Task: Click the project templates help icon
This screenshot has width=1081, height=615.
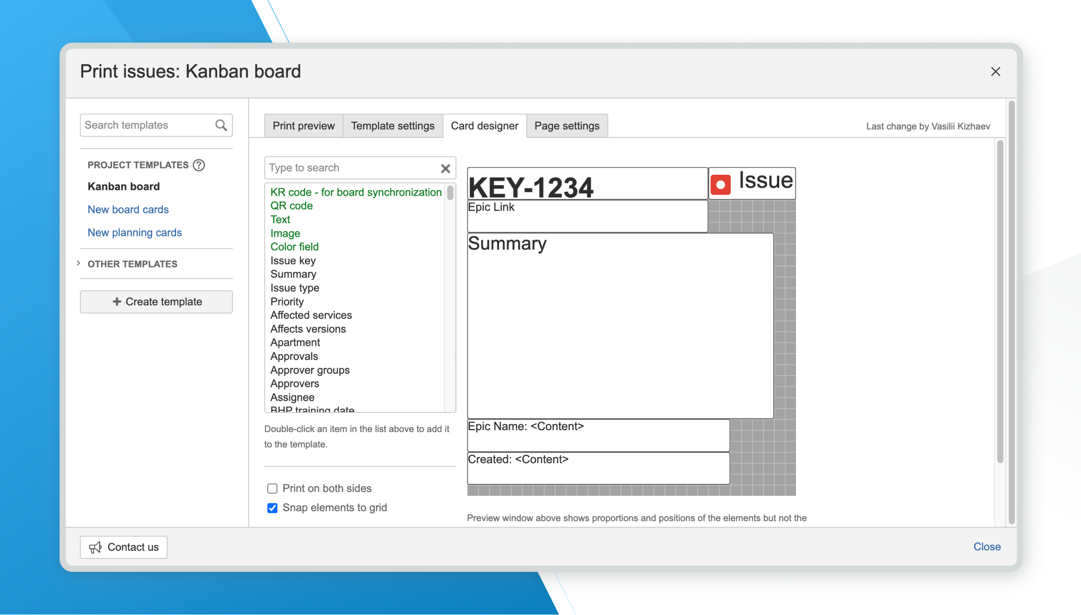Action: tap(199, 165)
